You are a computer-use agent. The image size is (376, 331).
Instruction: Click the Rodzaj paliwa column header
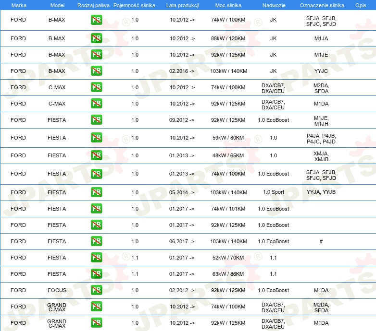[93, 5]
